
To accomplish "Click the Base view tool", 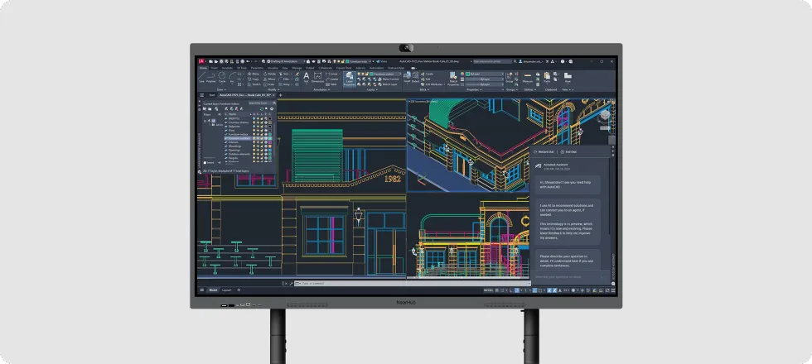I will 568,78.
